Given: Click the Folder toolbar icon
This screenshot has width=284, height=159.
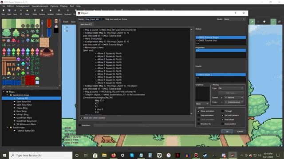Looking at the screenshot, I should 27,12.
